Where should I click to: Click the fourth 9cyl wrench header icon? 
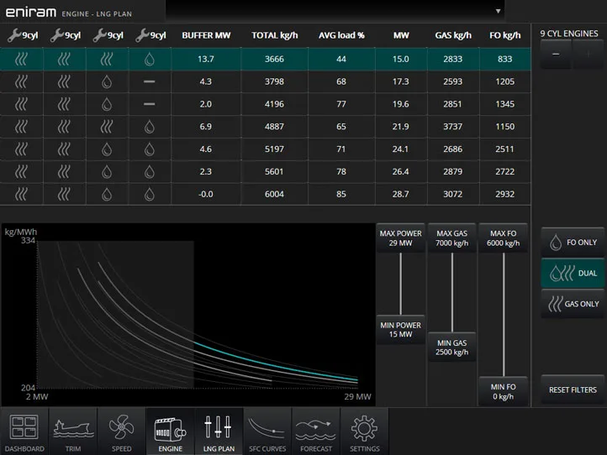coord(142,35)
